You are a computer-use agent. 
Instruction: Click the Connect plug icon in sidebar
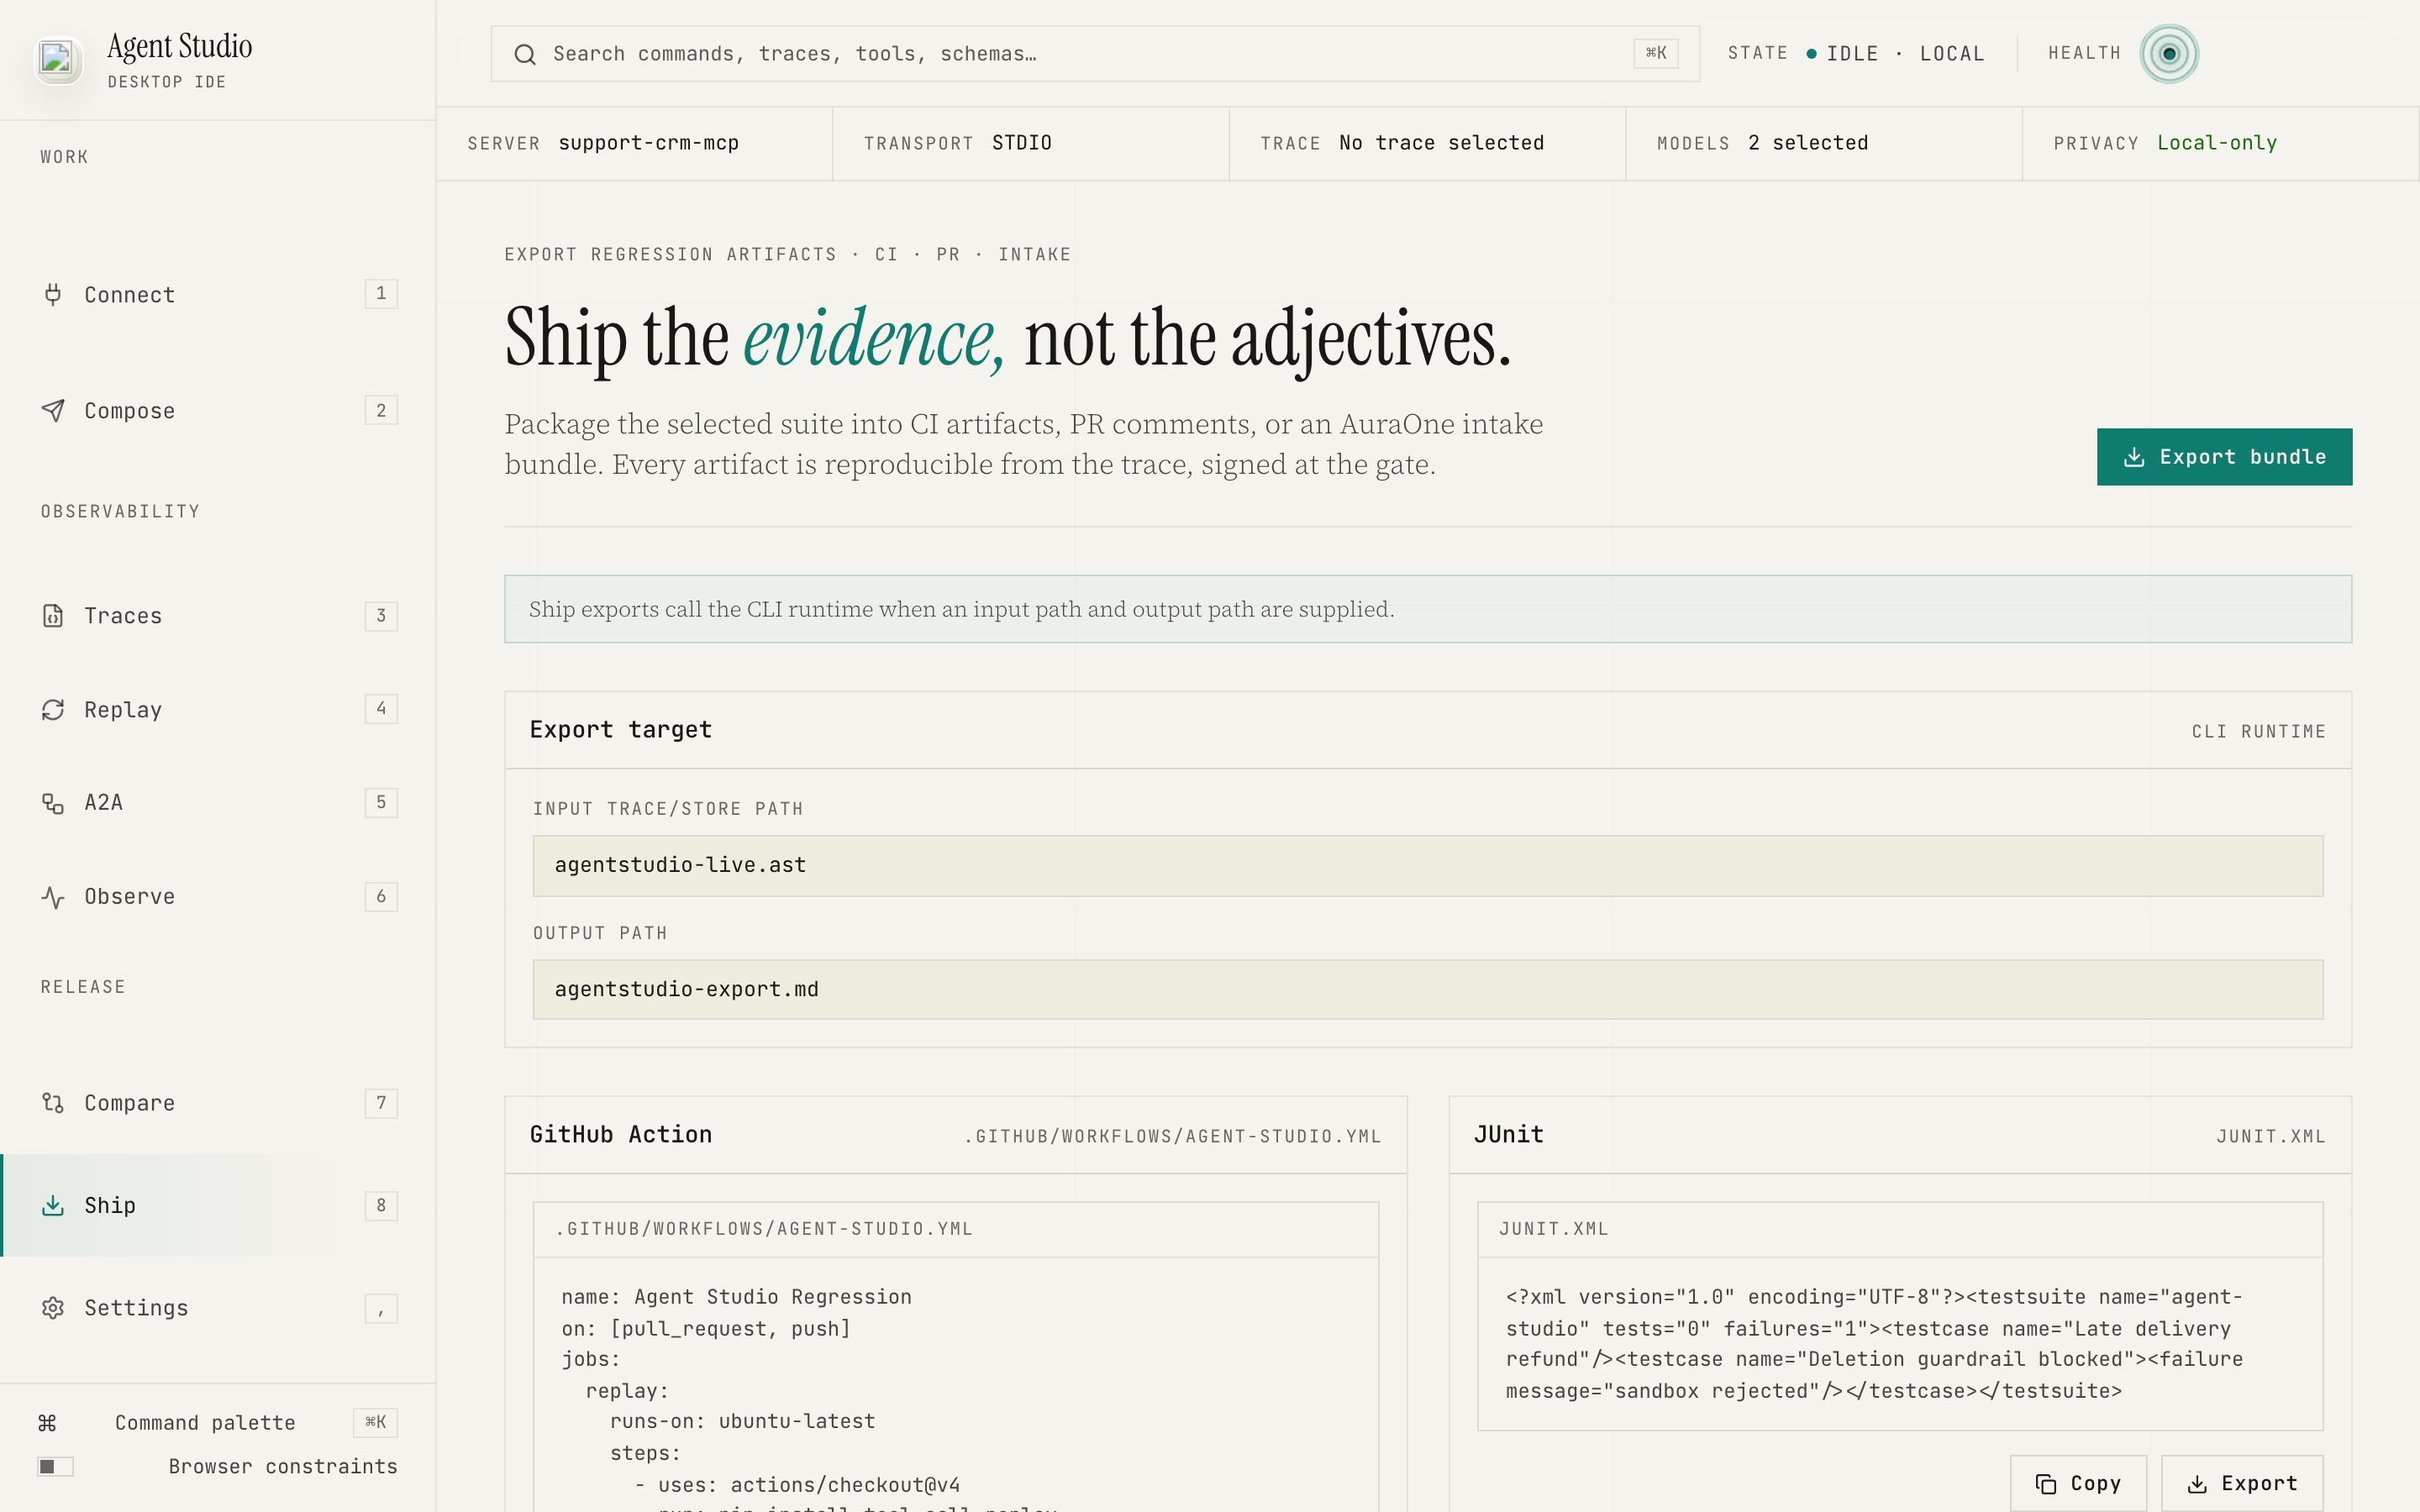pyautogui.click(x=53, y=294)
